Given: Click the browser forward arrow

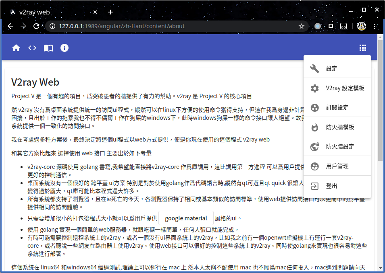Looking at the screenshot, I should tap(23, 26).
